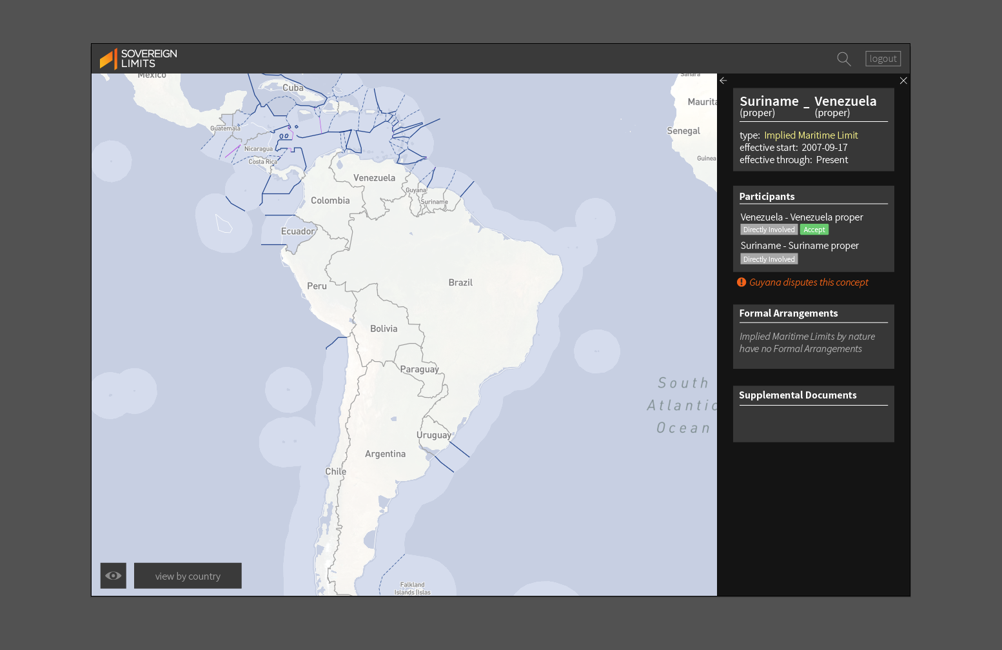The width and height of the screenshot is (1002, 650).
Task: Click Directly Involved tag under Suriname proper
Action: coord(769,259)
